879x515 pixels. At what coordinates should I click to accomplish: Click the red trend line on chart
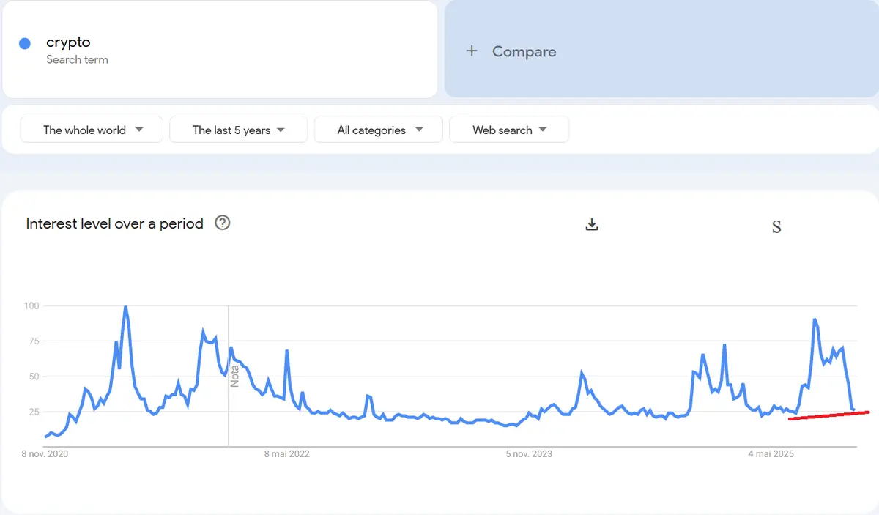click(828, 415)
